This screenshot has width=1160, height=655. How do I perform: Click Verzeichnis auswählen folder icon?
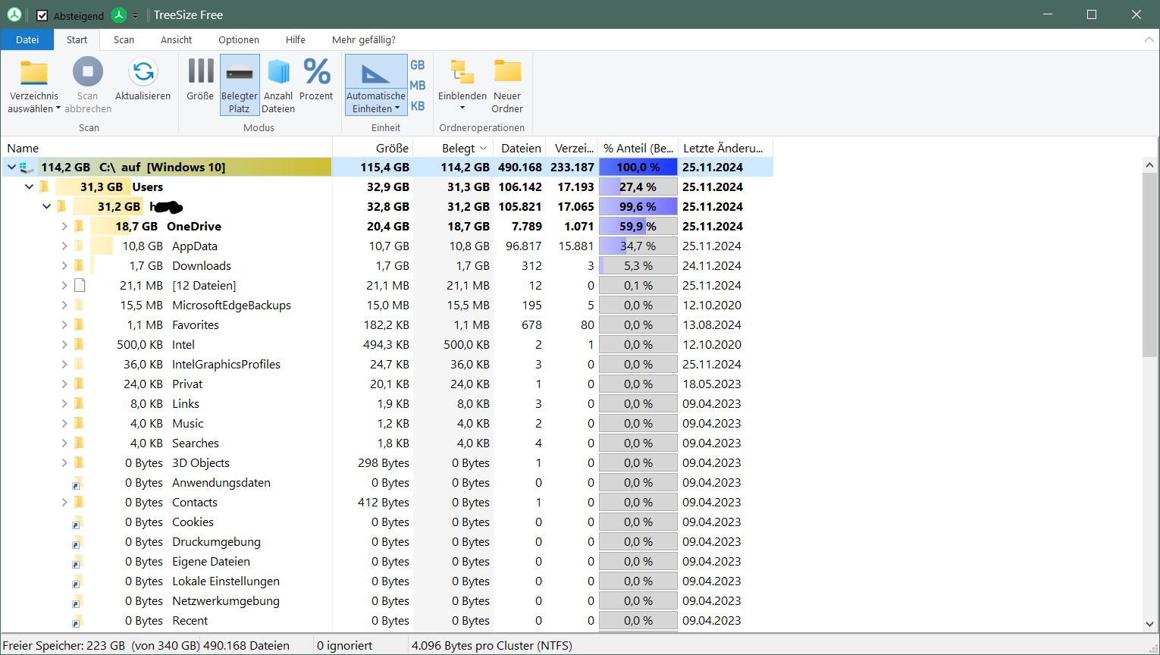point(34,73)
